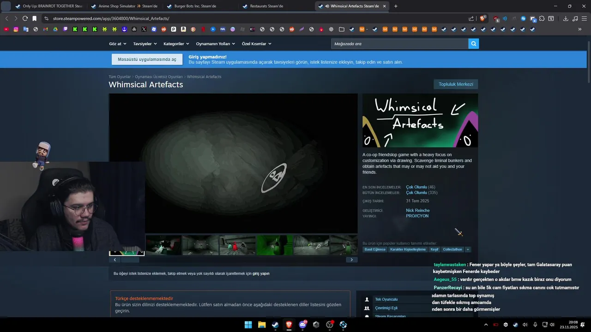Open the Özel Kısımlar dropdown

[257, 44]
